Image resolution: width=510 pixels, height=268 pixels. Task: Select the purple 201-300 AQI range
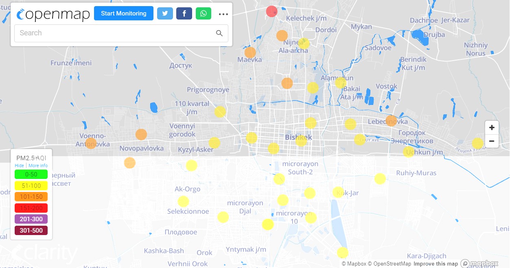click(x=31, y=219)
